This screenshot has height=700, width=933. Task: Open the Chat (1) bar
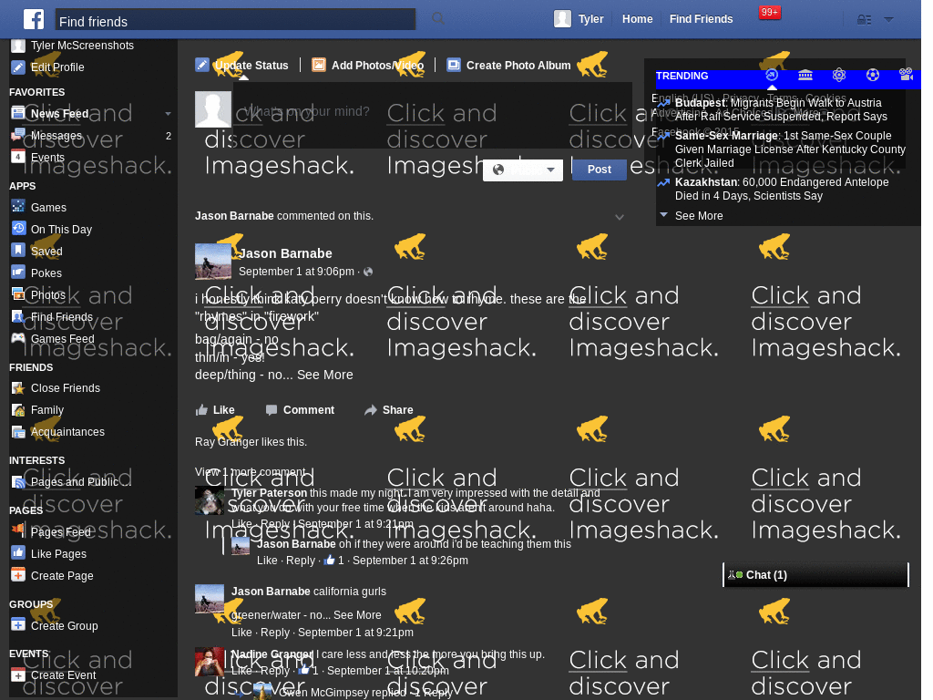point(815,575)
